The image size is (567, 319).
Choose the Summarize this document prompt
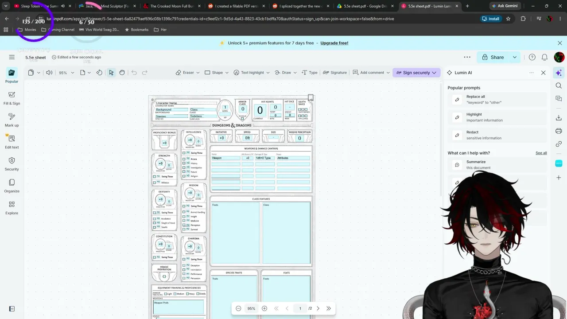coord(497,165)
